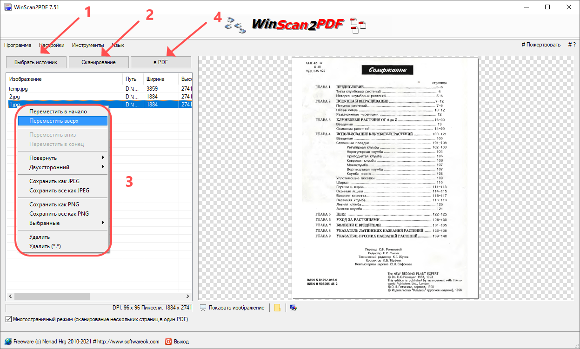Select Сохранить все как PNG
Screen dimensions: 580x349
[x=62, y=214]
